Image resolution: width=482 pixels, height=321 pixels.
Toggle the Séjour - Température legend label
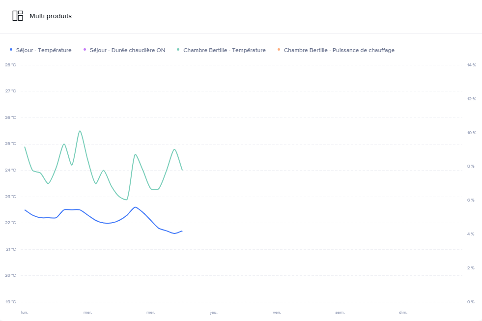point(44,50)
